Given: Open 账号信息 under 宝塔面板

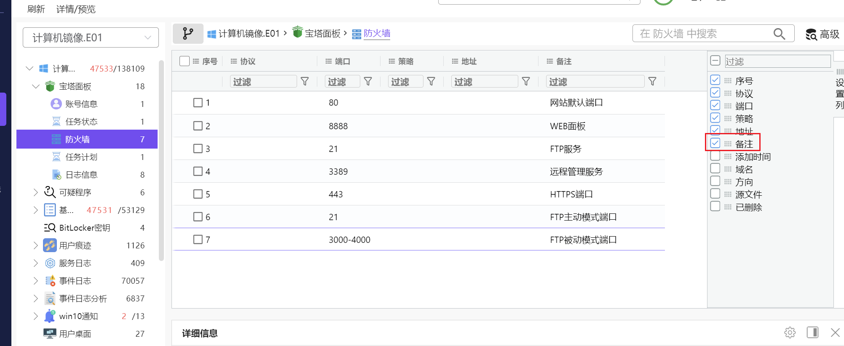Looking at the screenshot, I should tap(81, 104).
